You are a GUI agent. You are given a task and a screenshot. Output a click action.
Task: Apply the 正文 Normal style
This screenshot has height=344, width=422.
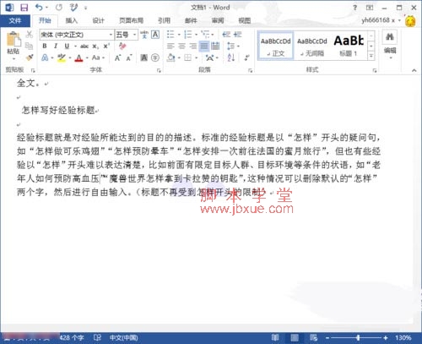[276, 46]
